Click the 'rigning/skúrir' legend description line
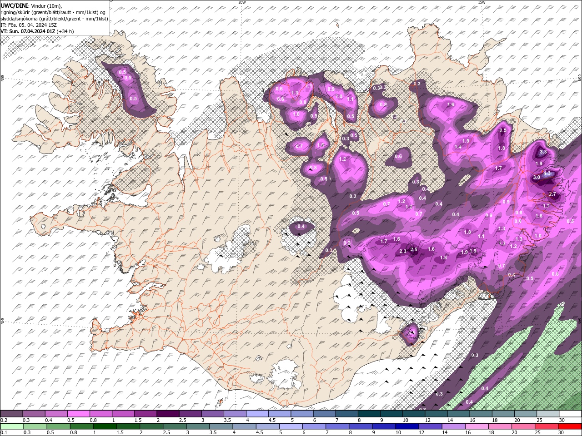The height and width of the screenshot is (436, 582). pos(52,12)
